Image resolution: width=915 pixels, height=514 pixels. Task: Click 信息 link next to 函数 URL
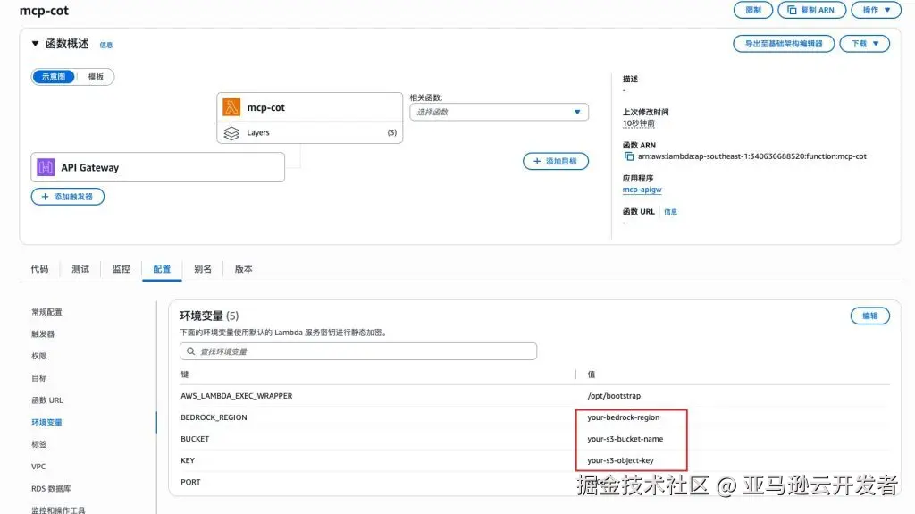pos(670,212)
